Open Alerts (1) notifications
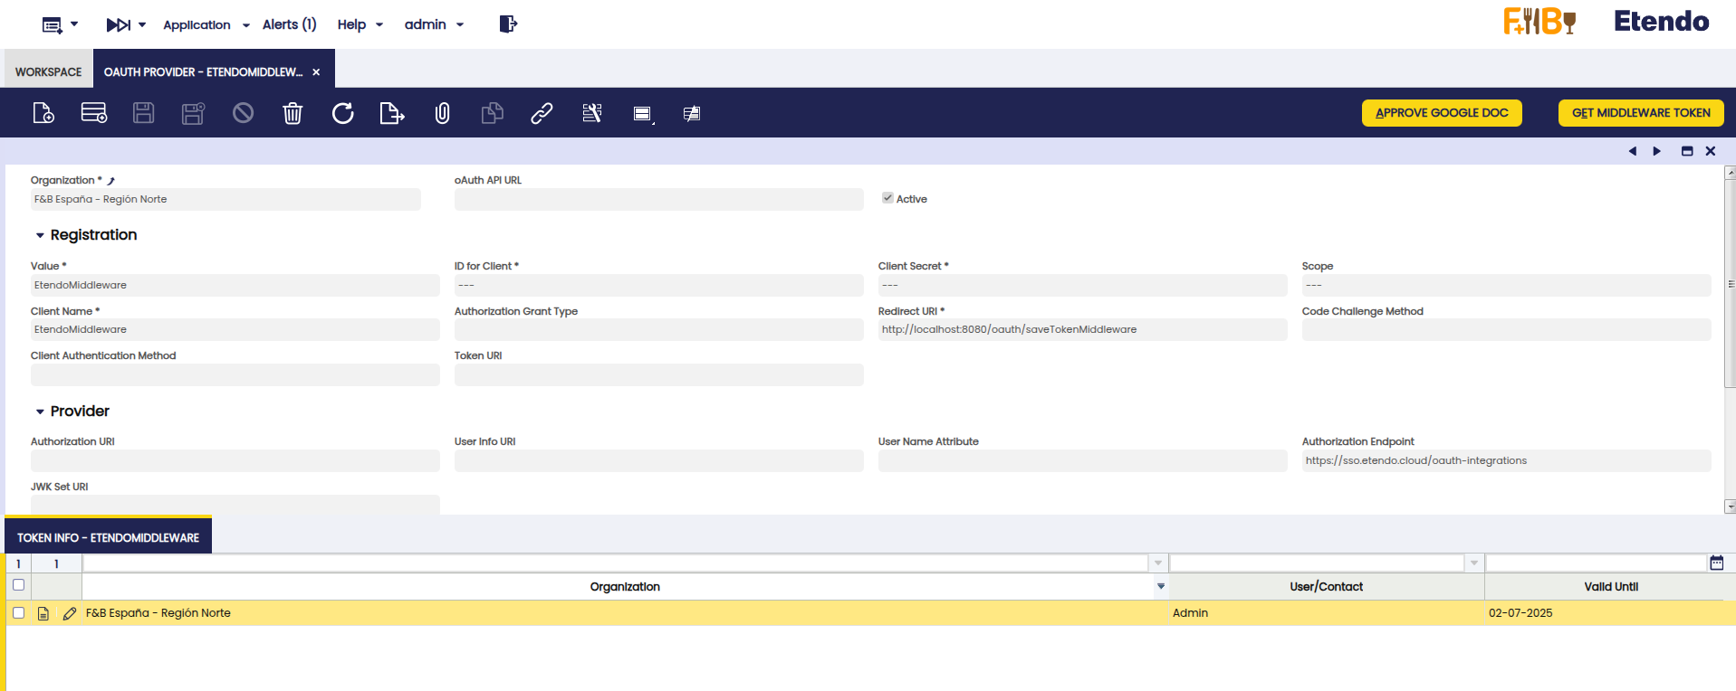The height and width of the screenshot is (691, 1736). click(290, 25)
